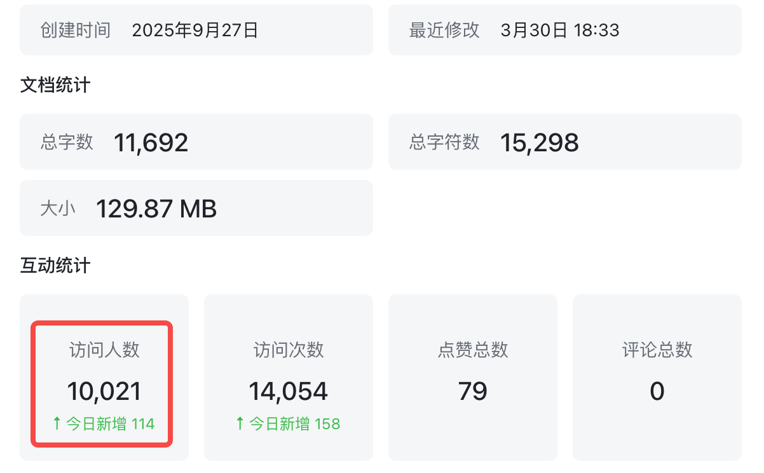The height and width of the screenshot is (473, 764).
Task: Click the comments count 0
Action: [657, 391]
